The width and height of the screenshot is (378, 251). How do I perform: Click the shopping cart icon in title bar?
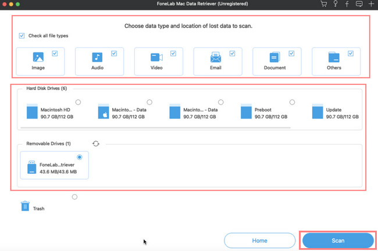coord(323,4)
